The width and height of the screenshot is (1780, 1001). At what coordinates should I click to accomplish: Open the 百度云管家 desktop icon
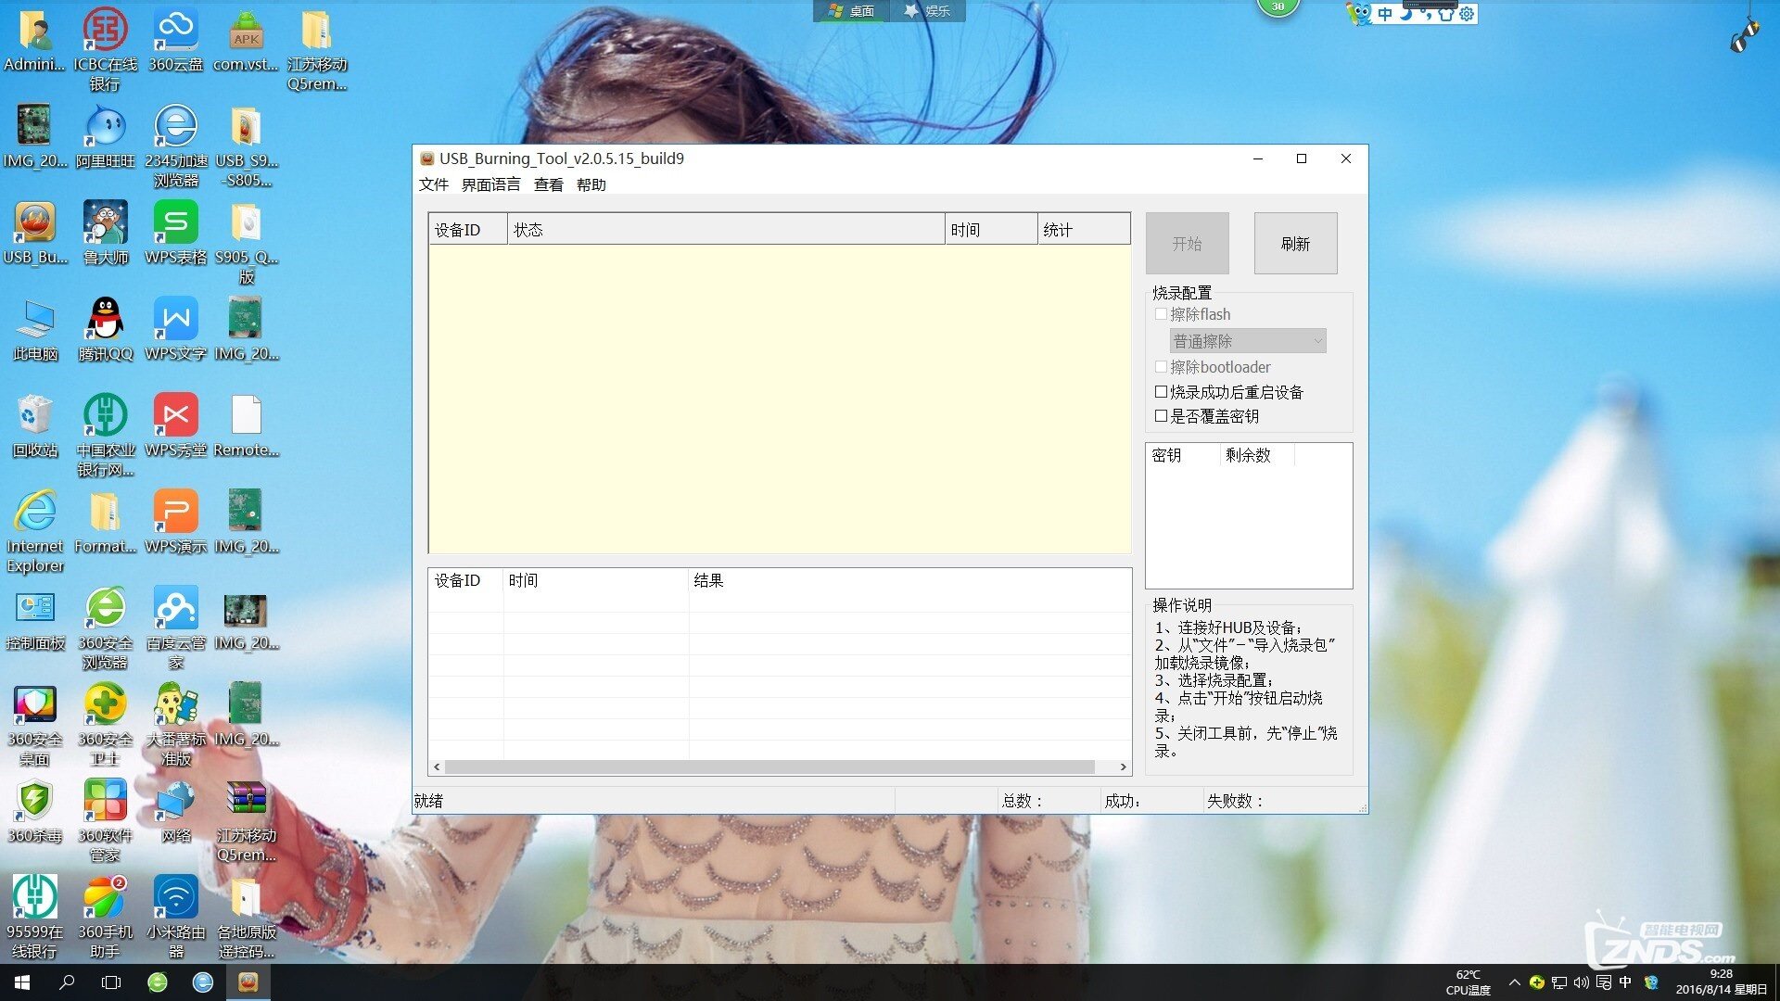[x=175, y=627]
